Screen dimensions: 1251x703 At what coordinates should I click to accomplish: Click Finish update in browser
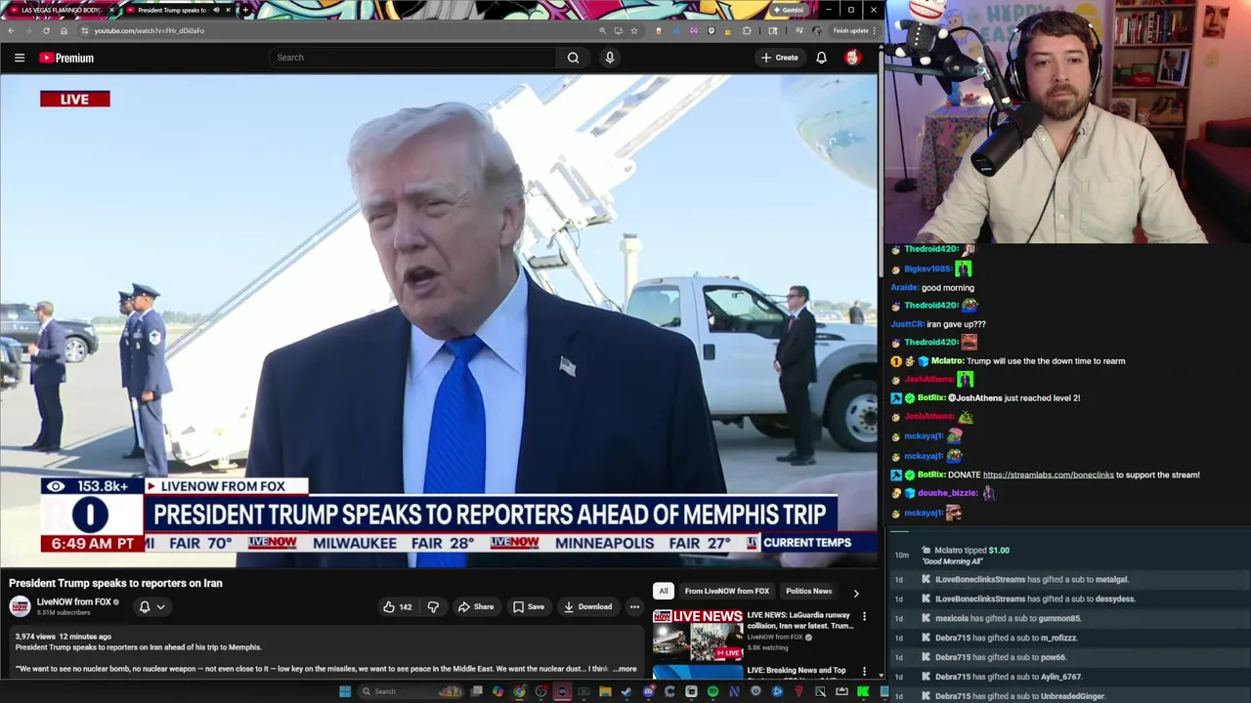[x=850, y=30]
